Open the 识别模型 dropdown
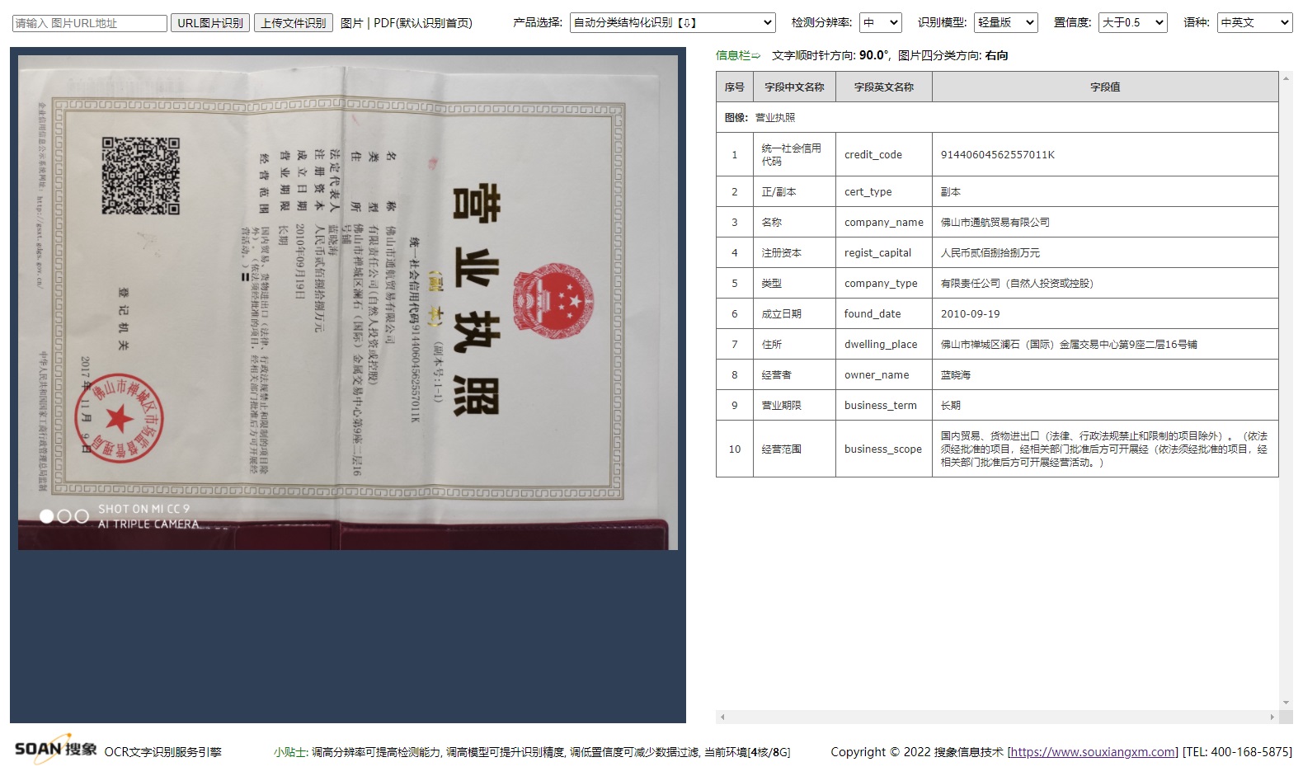This screenshot has height=776, width=1303. [x=1006, y=23]
